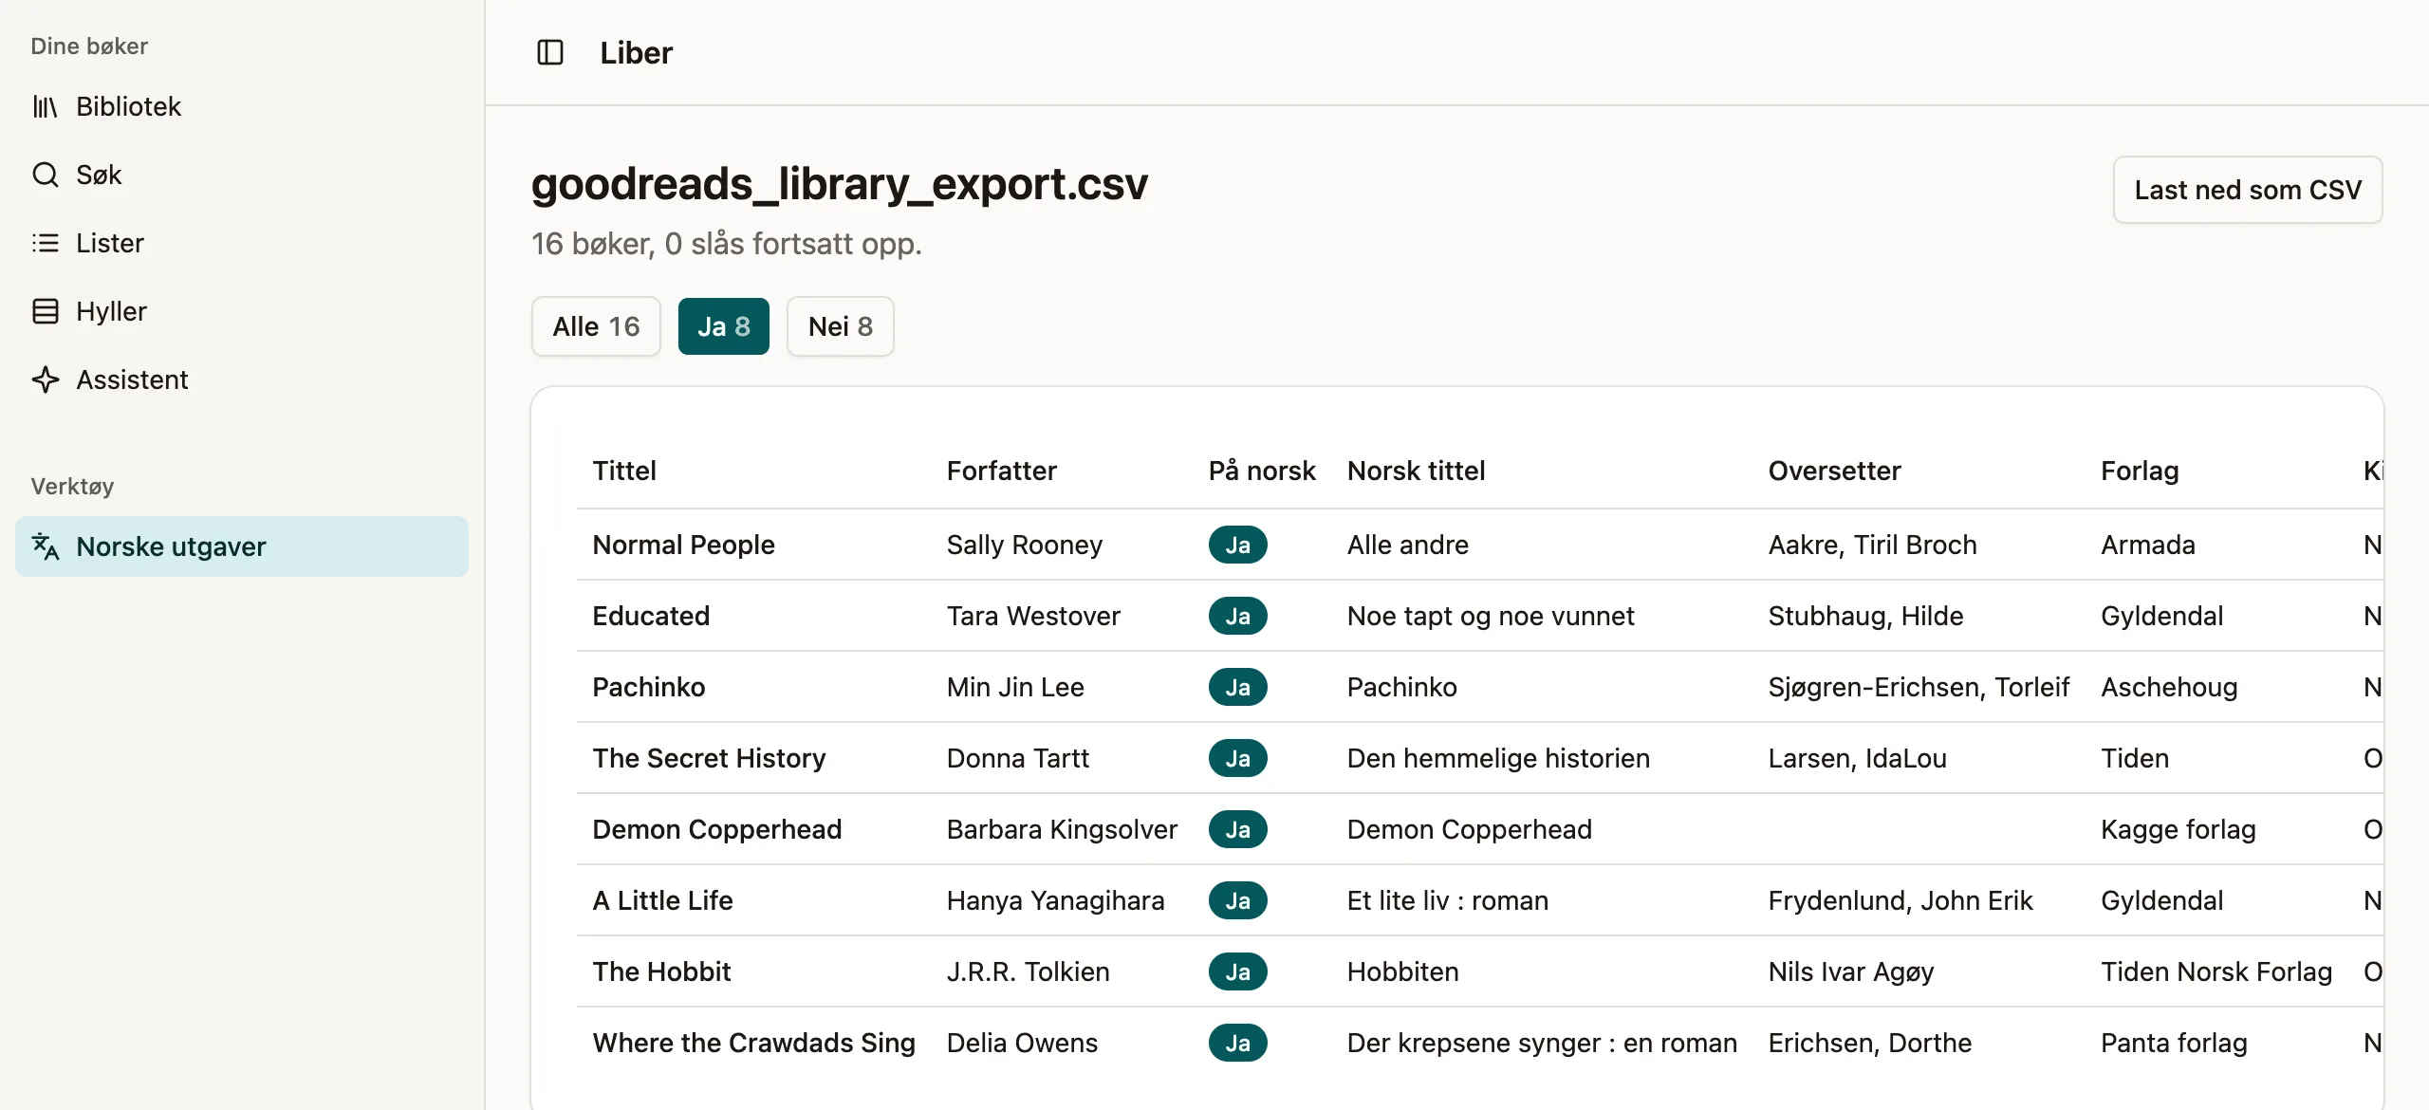Select the Normal People title
2429x1110 pixels.
[x=684, y=545]
